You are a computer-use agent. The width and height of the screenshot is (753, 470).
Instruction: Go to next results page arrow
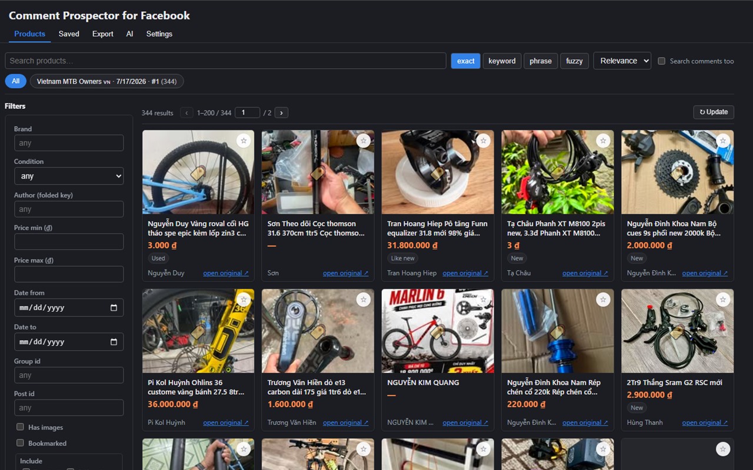tap(282, 113)
